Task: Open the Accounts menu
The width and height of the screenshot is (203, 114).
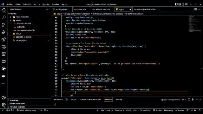Action: click(3, 98)
